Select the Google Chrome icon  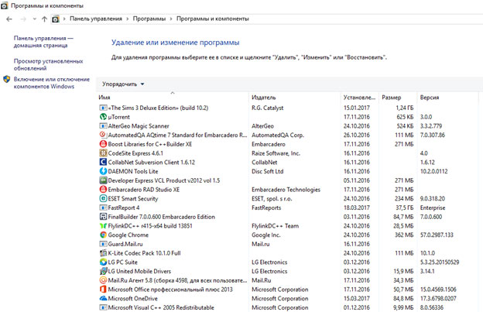[103, 235]
